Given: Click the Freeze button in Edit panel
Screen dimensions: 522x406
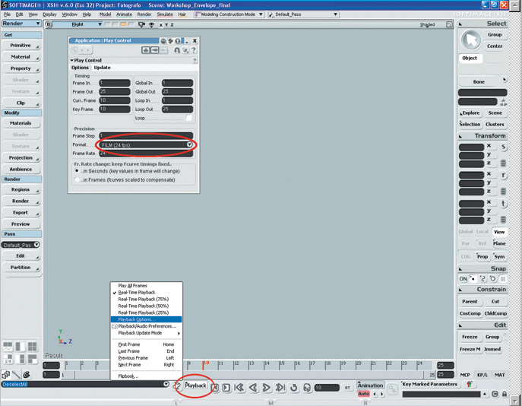Looking at the screenshot, I should 470,337.
